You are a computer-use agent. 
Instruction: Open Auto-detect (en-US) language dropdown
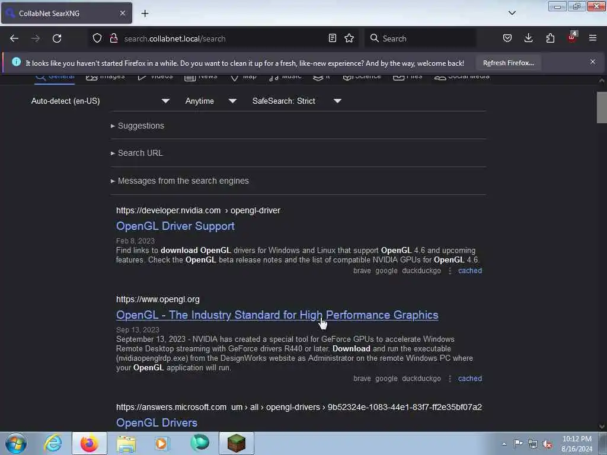100,101
